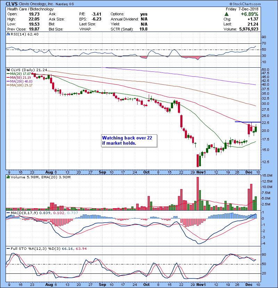Click the Low value 19.53

tap(34, 24)
